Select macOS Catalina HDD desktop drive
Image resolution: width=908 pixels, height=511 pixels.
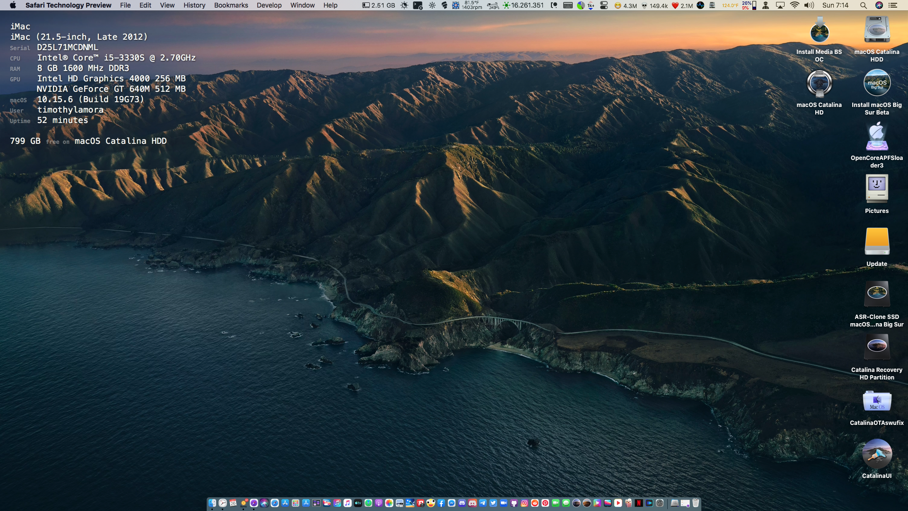(877, 39)
